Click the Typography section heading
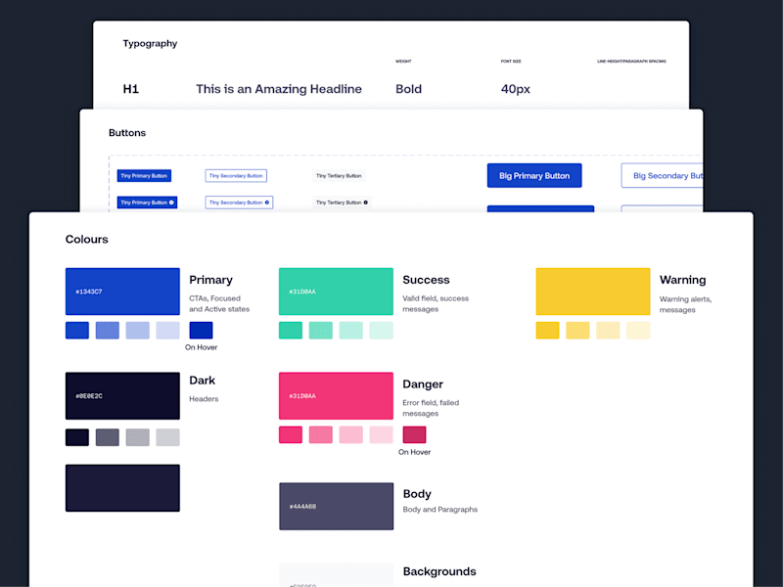783x587 pixels. [x=150, y=43]
